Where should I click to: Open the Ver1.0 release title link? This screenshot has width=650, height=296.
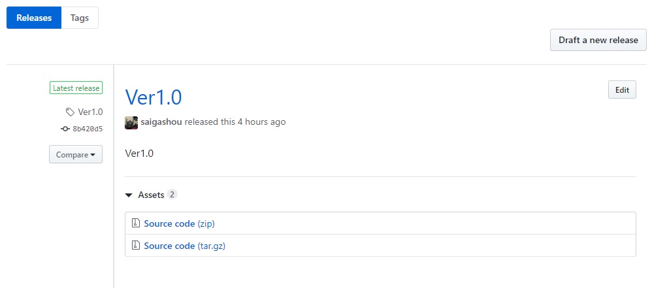click(153, 97)
